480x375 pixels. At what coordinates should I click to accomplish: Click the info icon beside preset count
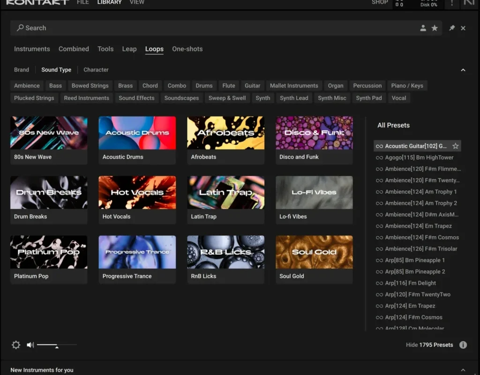pos(463,345)
